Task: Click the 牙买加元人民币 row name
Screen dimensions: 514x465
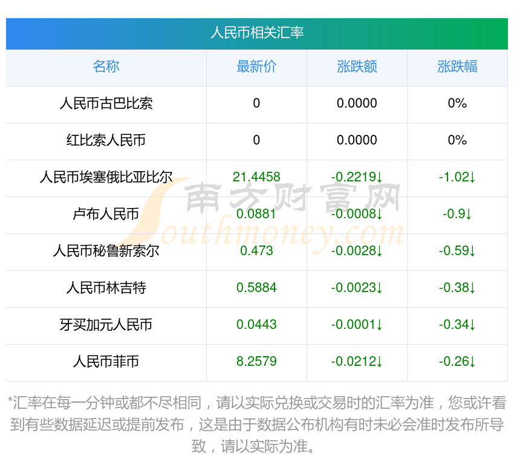Action: coord(106,325)
